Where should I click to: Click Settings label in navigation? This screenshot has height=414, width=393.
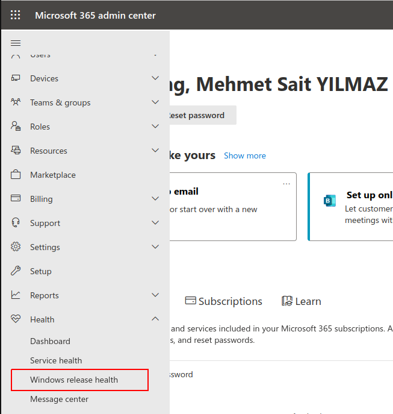click(45, 248)
